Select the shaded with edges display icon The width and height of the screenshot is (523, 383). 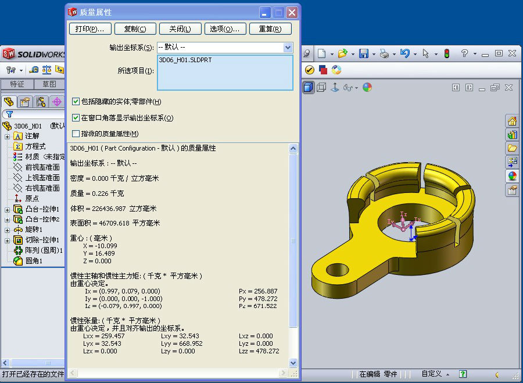click(x=308, y=87)
